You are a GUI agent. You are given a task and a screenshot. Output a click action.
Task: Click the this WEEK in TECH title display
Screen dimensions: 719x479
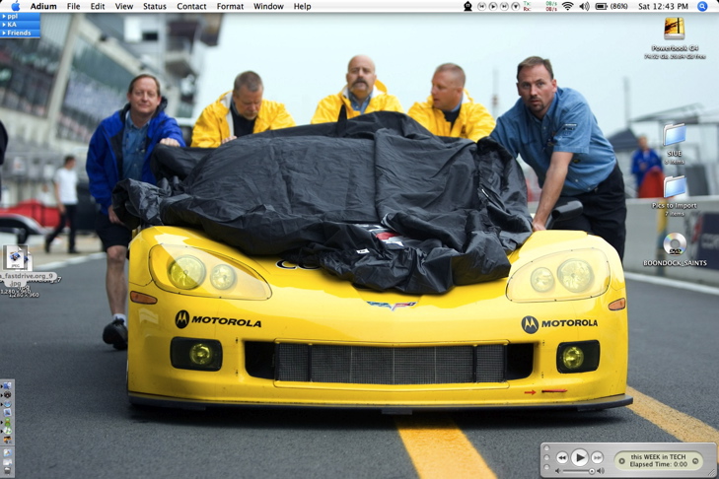click(x=658, y=457)
